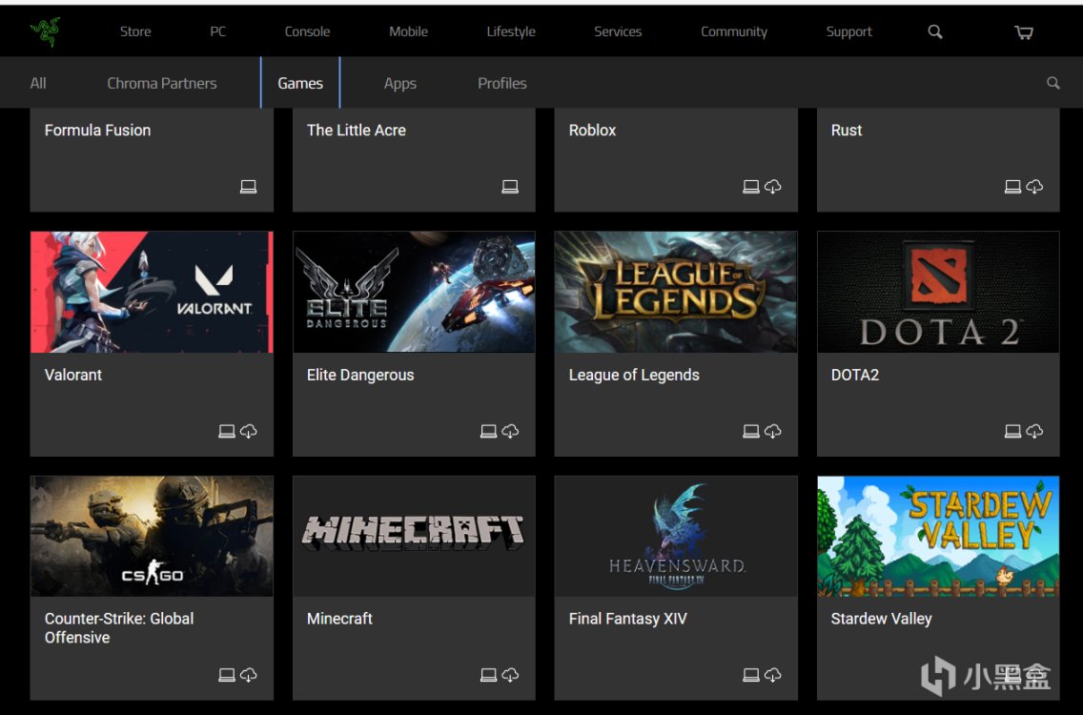Switch to the Apps tab
1083x715 pixels.
tap(399, 84)
